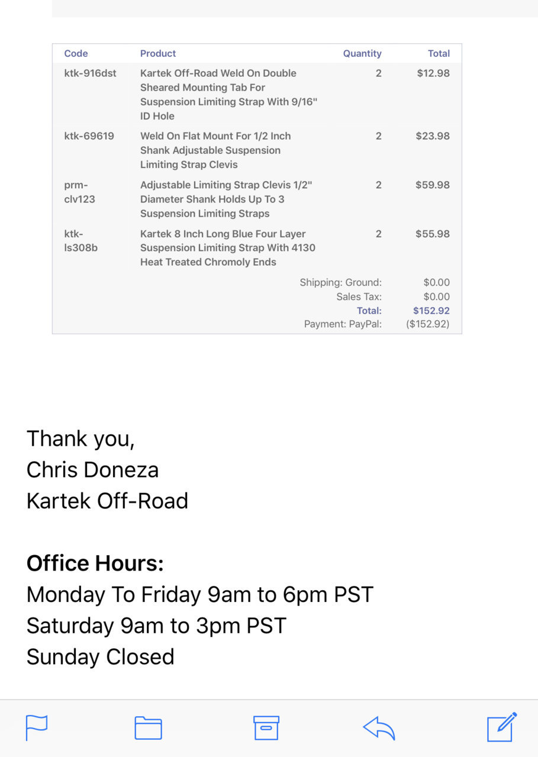This screenshot has width=538, height=757.
Task: Tap the Quantity column header
Action: click(362, 53)
